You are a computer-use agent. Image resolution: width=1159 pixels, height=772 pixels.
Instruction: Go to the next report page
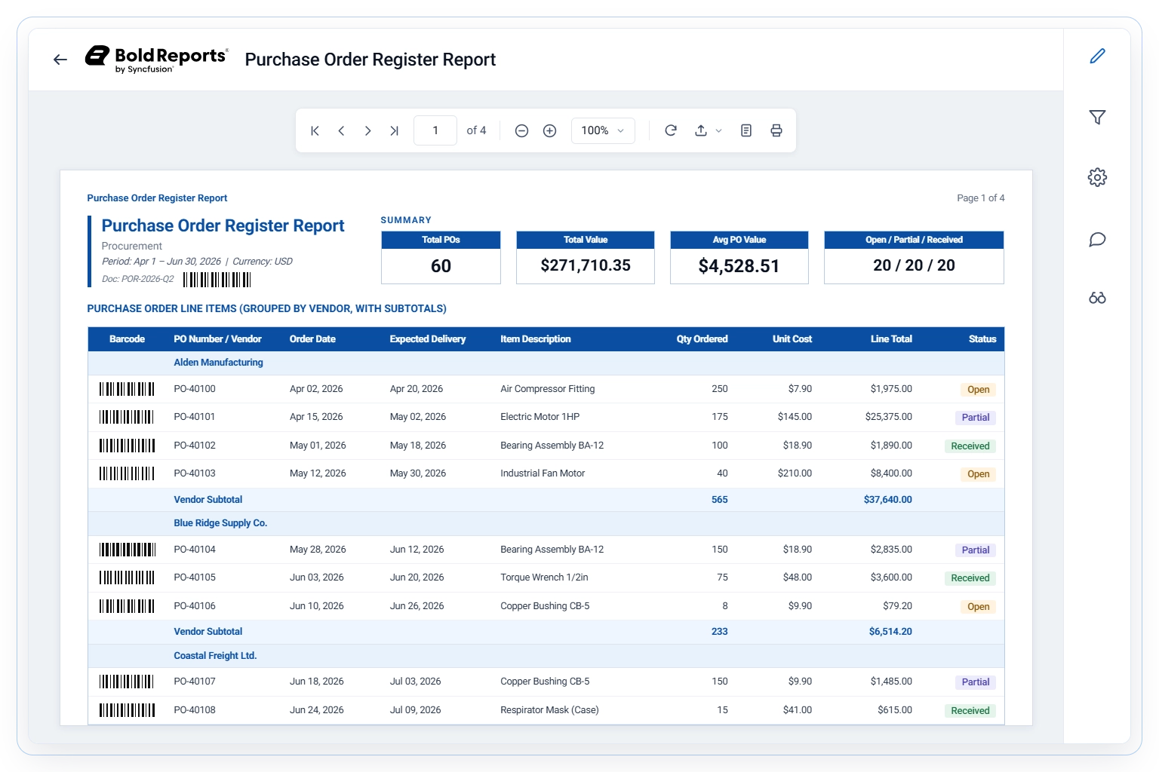367,130
